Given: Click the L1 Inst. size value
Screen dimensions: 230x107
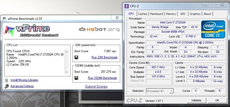Looking at the screenshot, I should click(x=199, y=72).
